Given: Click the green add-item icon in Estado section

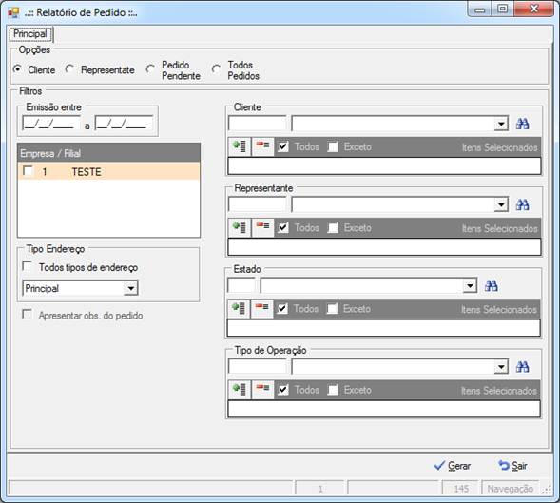Looking at the screenshot, I should coord(239,309).
